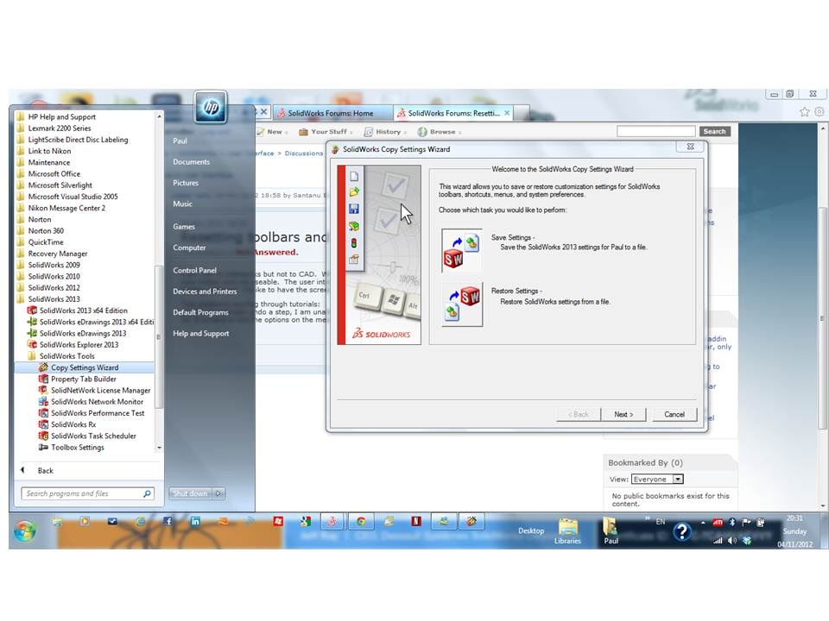Click the forum search text field

[655, 131]
